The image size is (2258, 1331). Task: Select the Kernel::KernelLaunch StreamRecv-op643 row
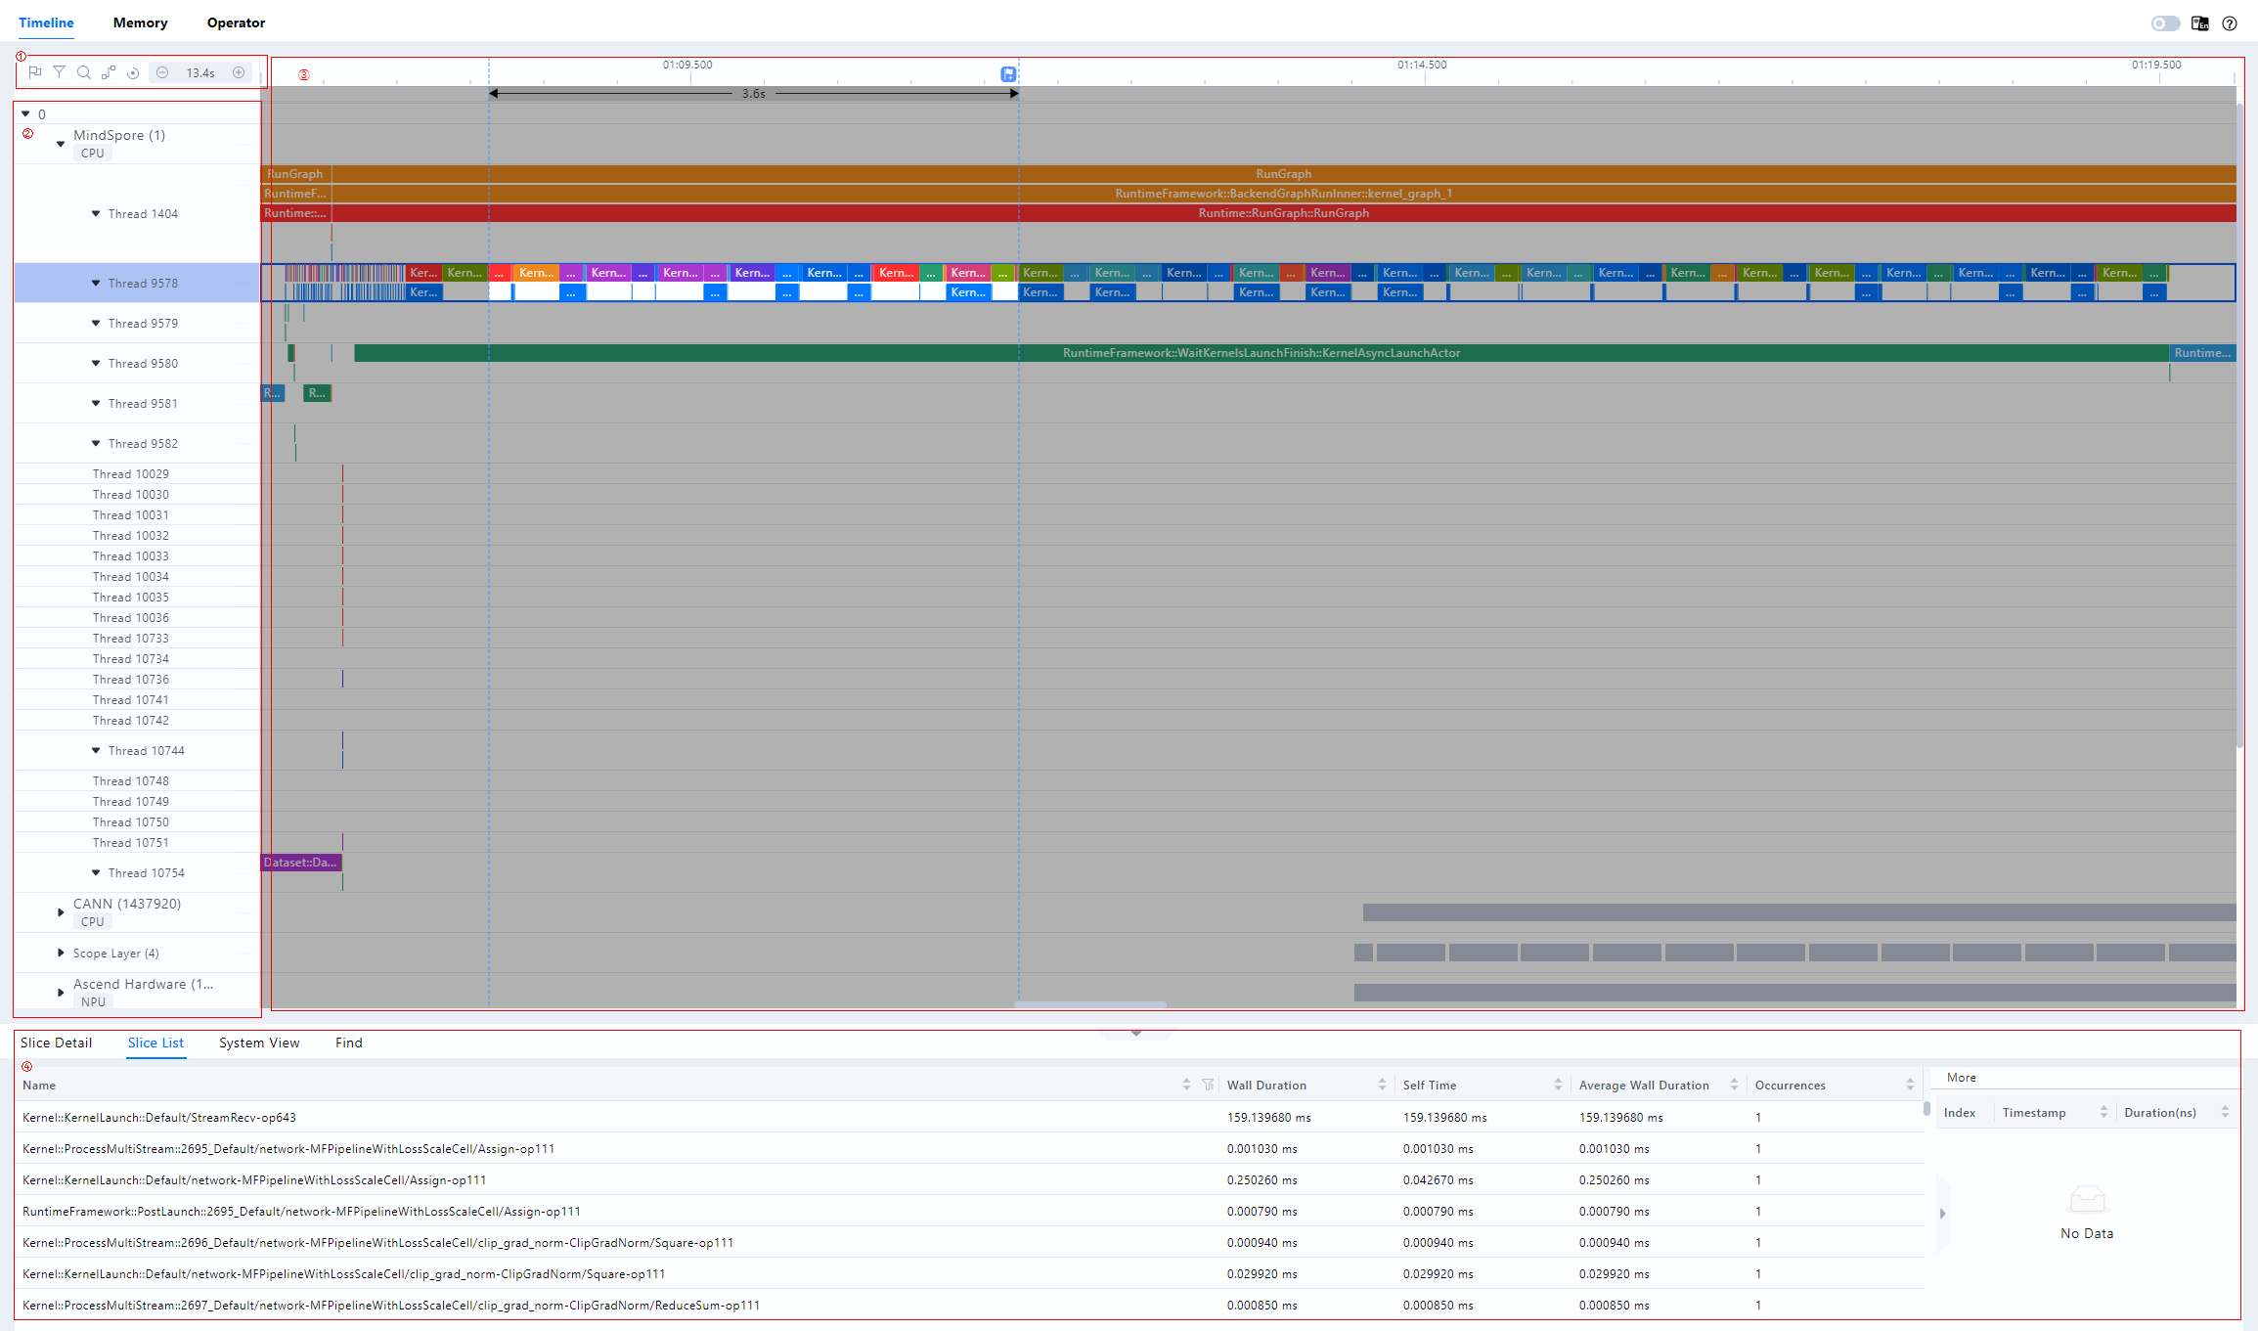pos(159,1117)
